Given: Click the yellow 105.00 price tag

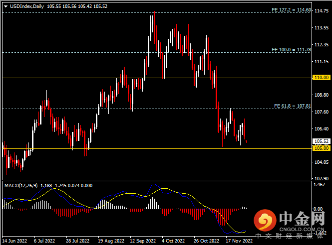Looking at the screenshot, I should click(321, 148).
